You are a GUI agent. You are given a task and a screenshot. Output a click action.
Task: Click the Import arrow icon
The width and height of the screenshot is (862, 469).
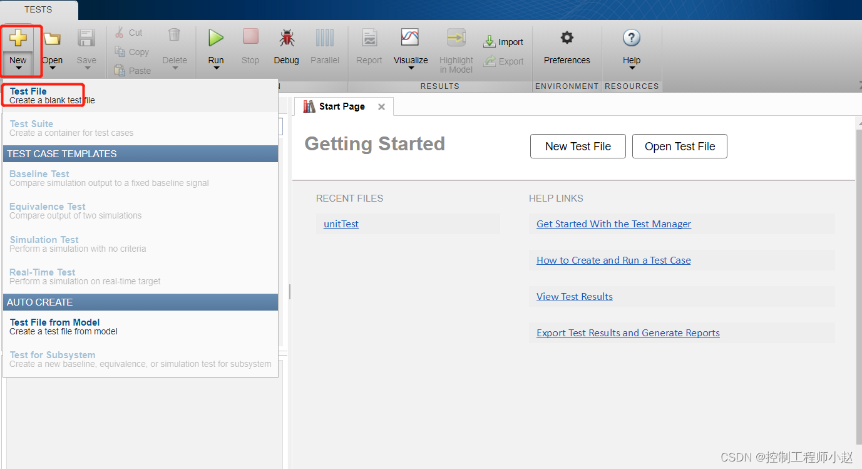(x=490, y=42)
